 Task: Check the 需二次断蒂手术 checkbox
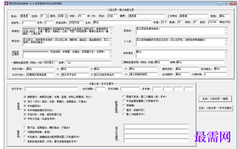click(124, 114)
